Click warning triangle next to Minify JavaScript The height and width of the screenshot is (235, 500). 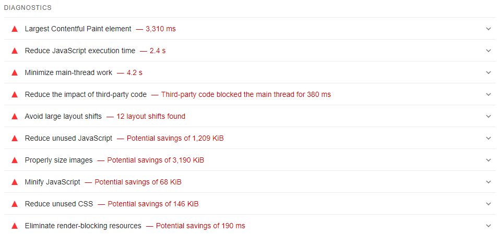coord(15,182)
